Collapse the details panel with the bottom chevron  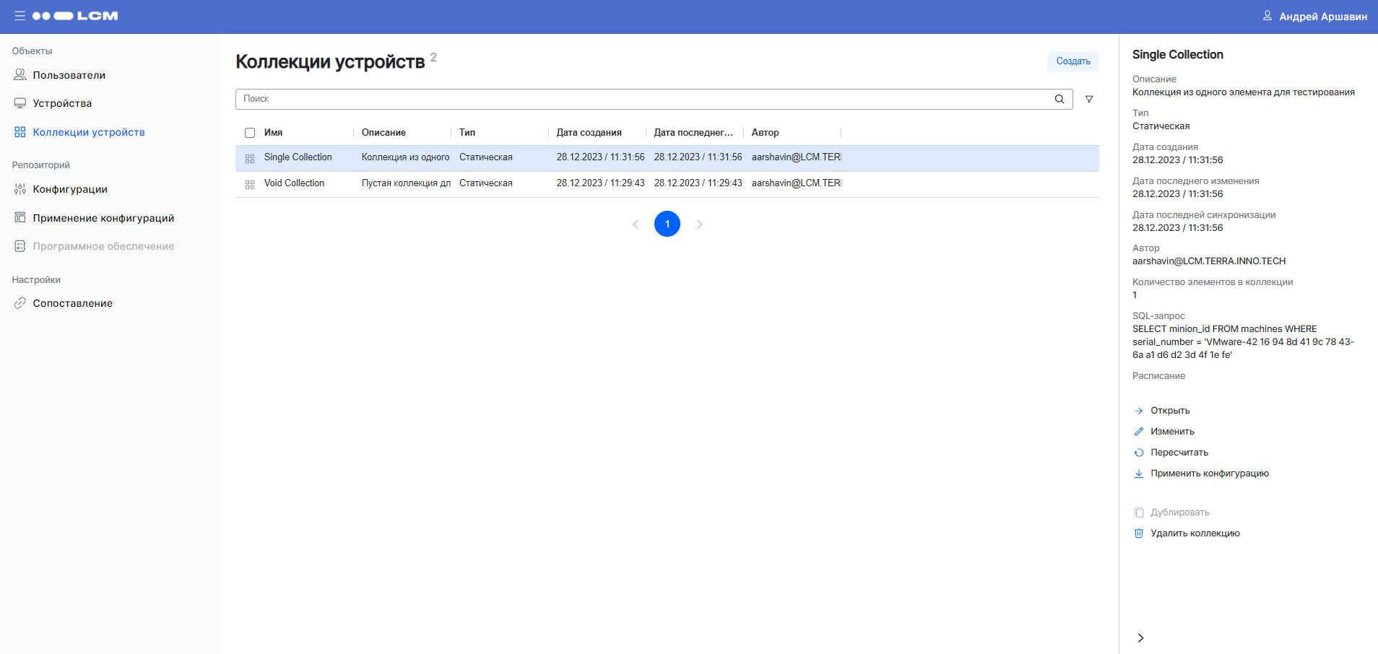point(1140,637)
